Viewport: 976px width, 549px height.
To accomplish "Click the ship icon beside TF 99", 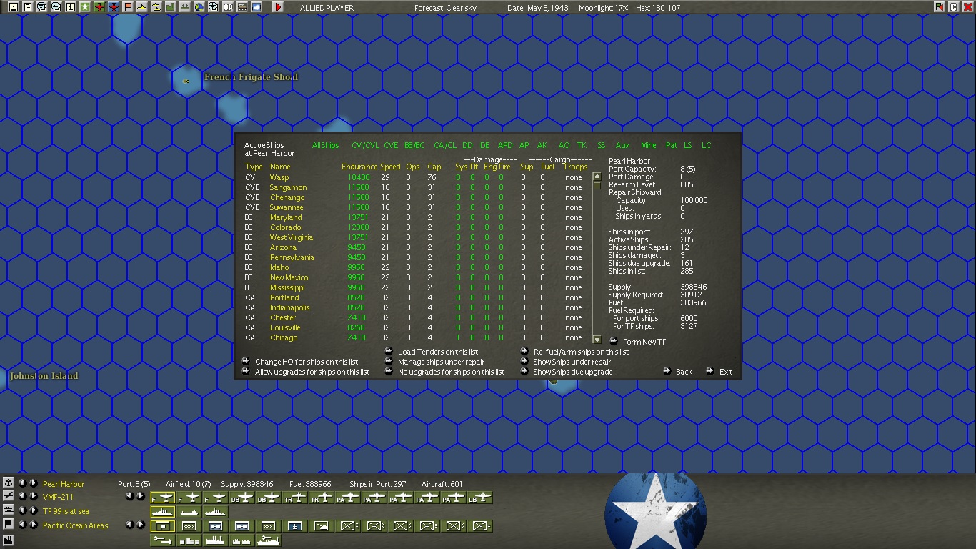I will coord(9,510).
